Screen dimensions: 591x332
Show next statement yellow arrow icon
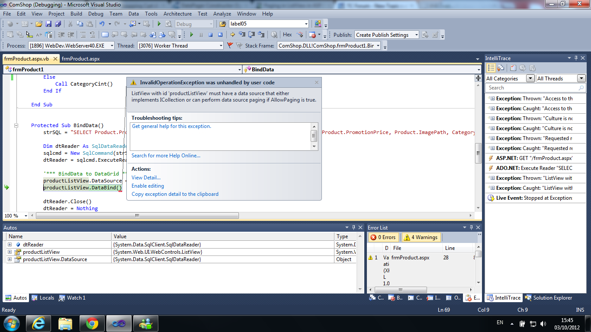pyautogui.click(x=232, y=35)
